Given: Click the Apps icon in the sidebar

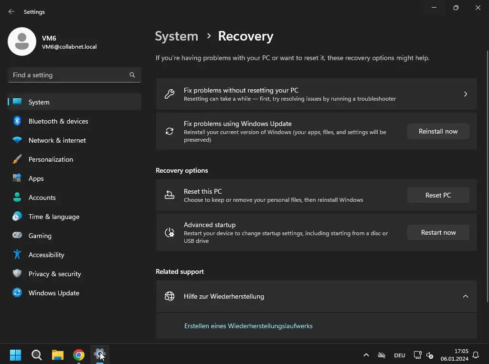Looking at the screenshot, I should point(17,178).
